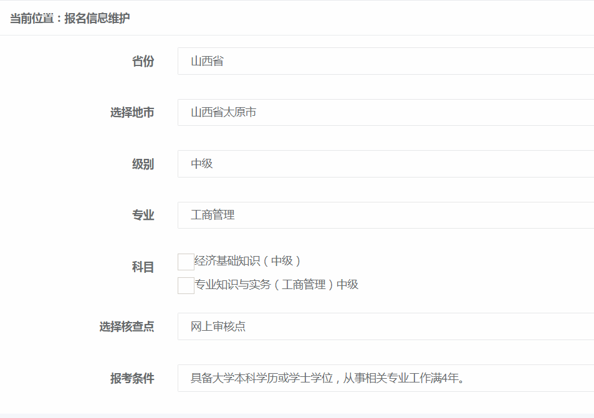
Task: Click the 专业知识与实务（工商管理）中级 label text
Action: [x=277, y=285]
